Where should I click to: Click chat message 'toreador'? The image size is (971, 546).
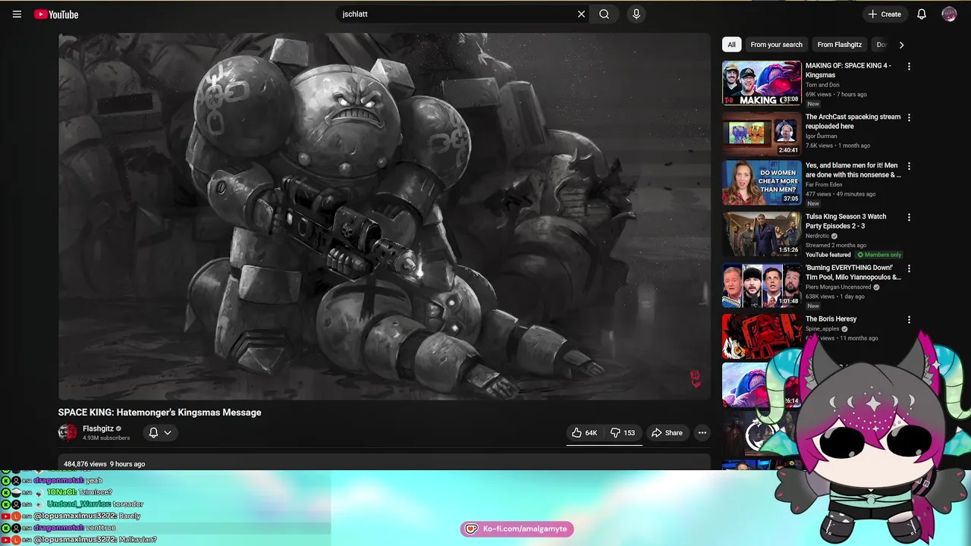[129, 504]
